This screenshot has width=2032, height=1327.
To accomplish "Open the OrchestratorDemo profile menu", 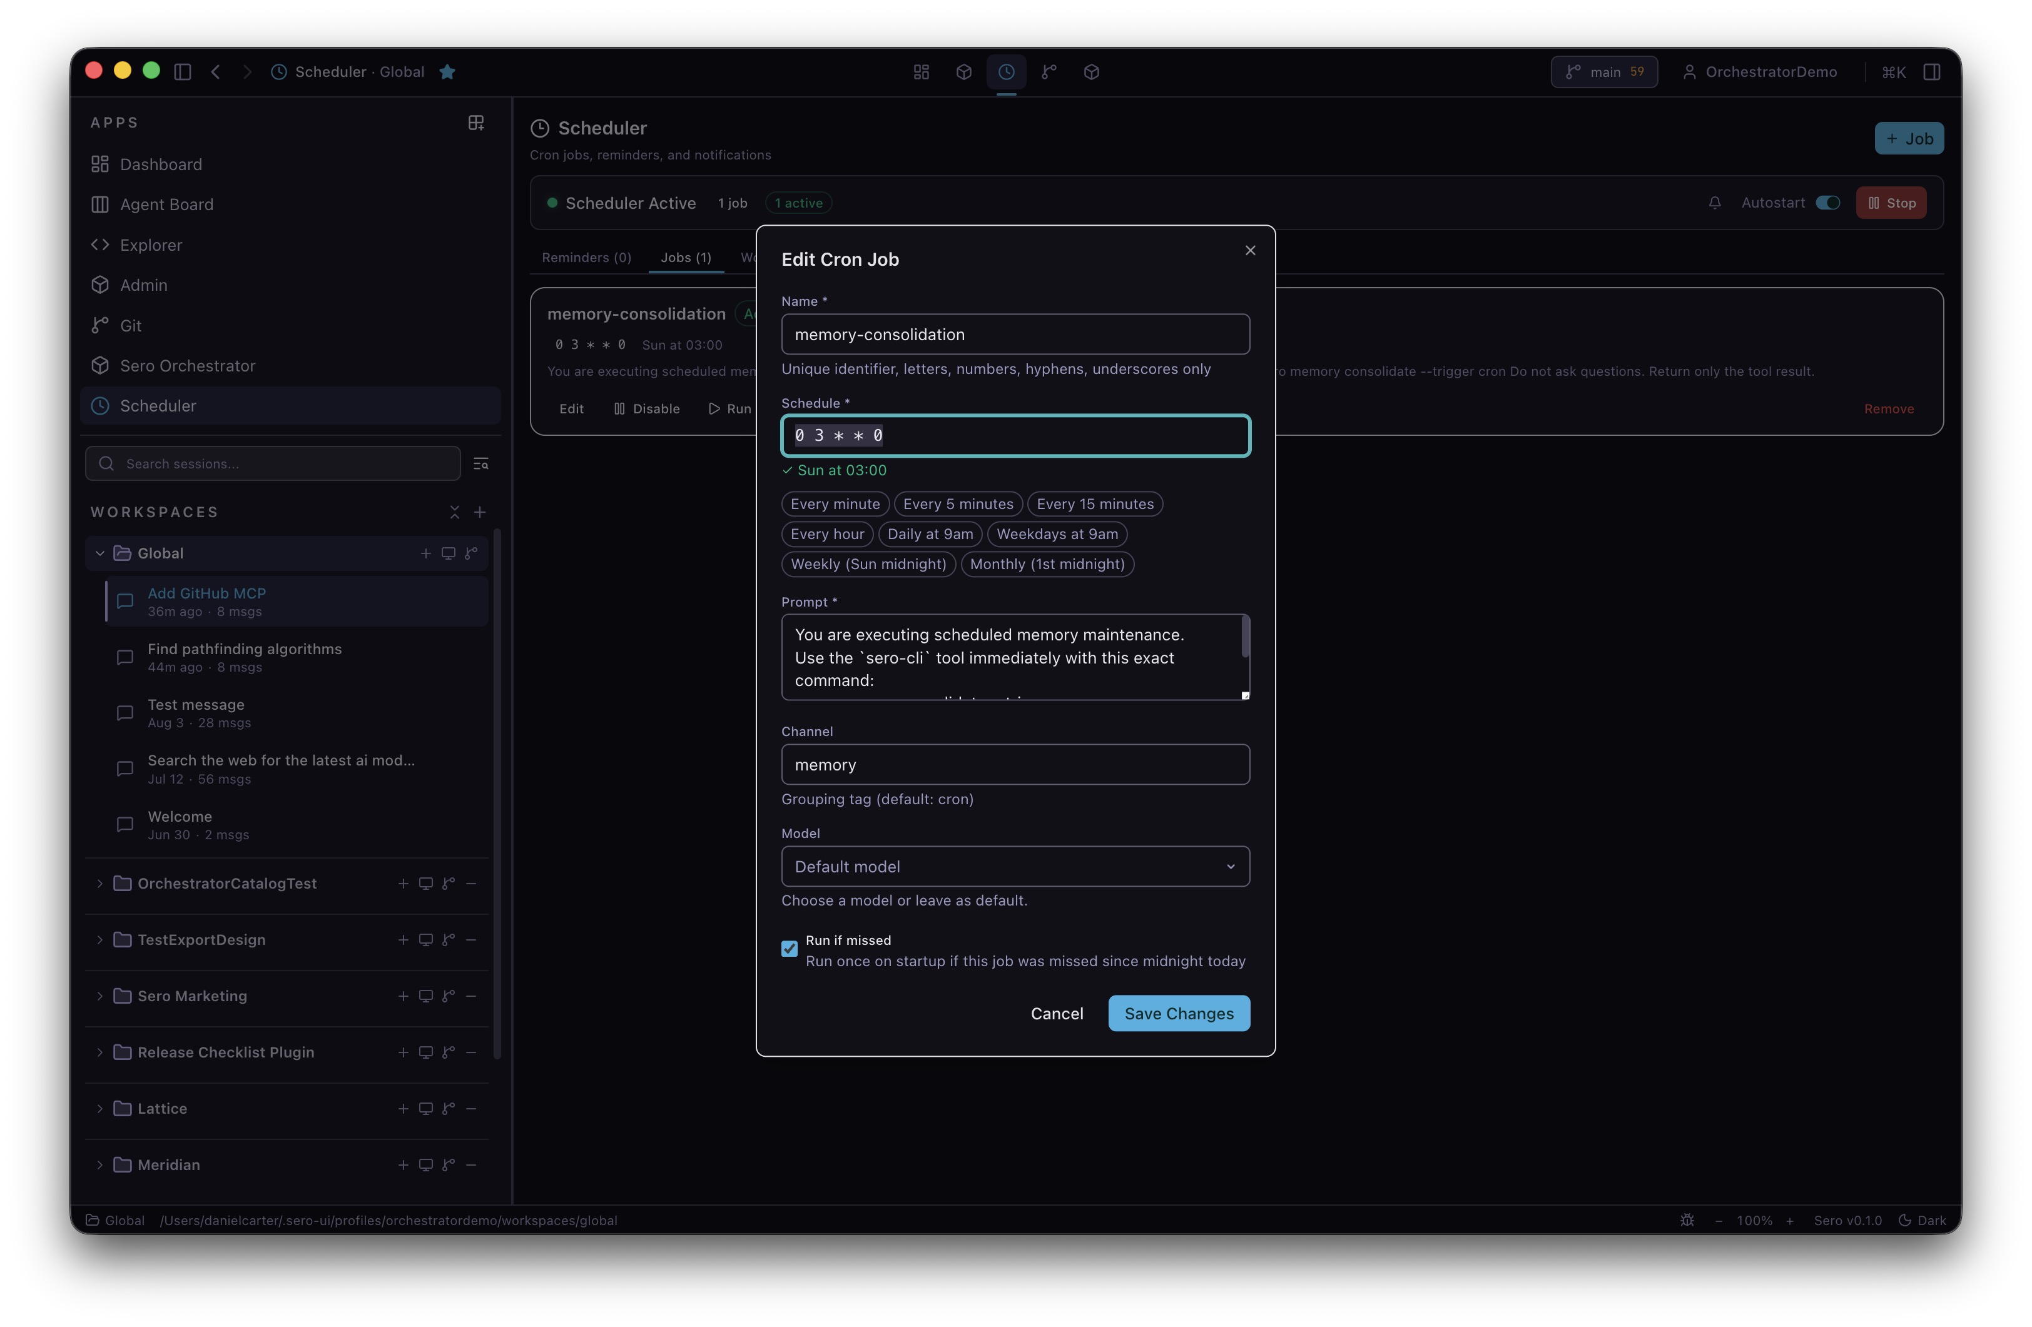I will pyautogui.click(x=1760, y=72).
